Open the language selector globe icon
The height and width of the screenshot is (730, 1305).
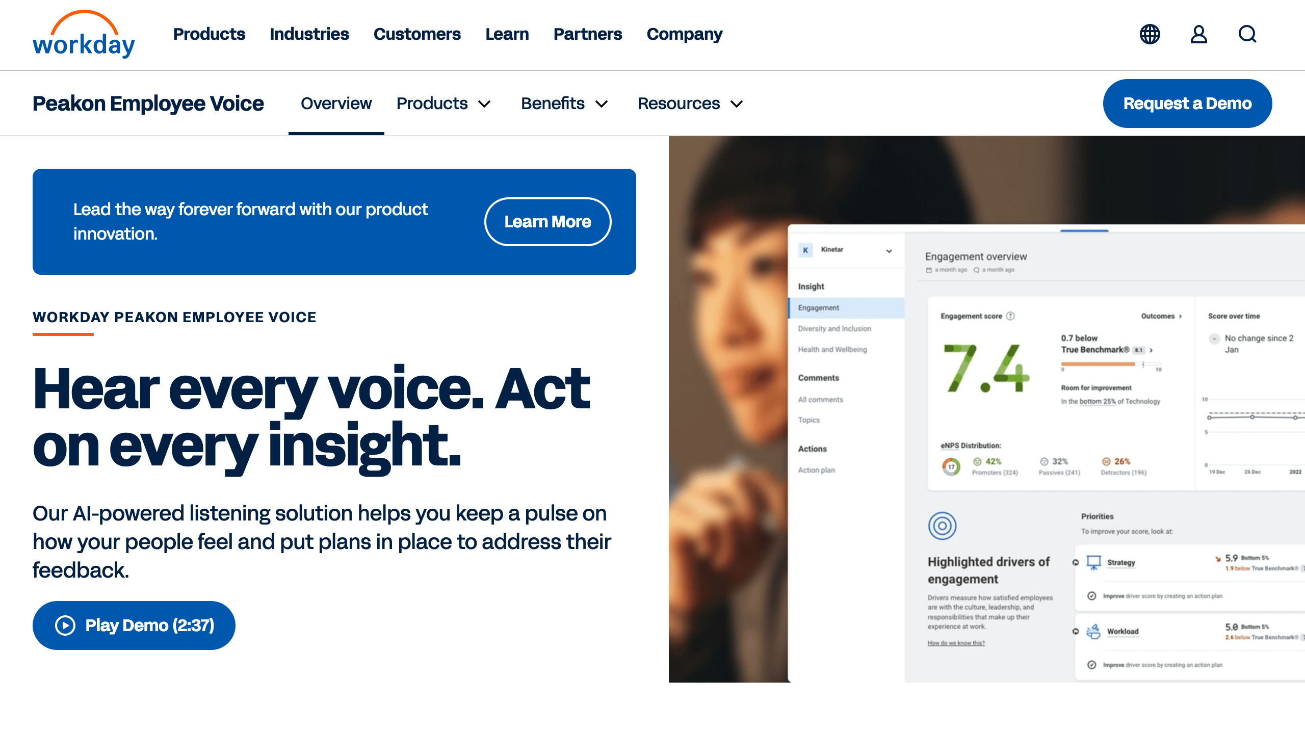pos(1150,34)
